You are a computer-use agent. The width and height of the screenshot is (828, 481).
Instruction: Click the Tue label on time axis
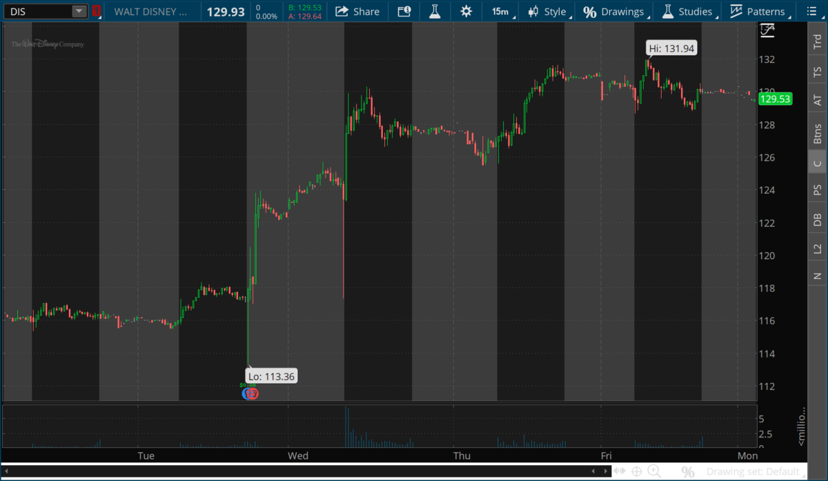tap(146, 455)
